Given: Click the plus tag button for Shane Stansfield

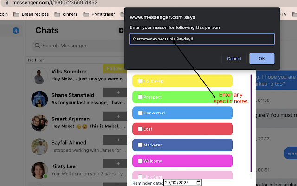Looking at the screenshot, I should [115, 93].
